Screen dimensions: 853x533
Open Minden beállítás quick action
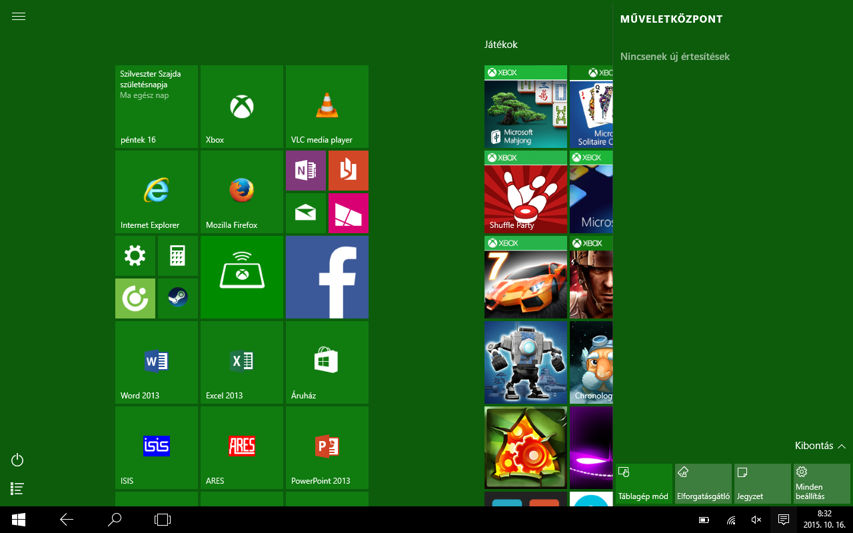click(822, 484)
